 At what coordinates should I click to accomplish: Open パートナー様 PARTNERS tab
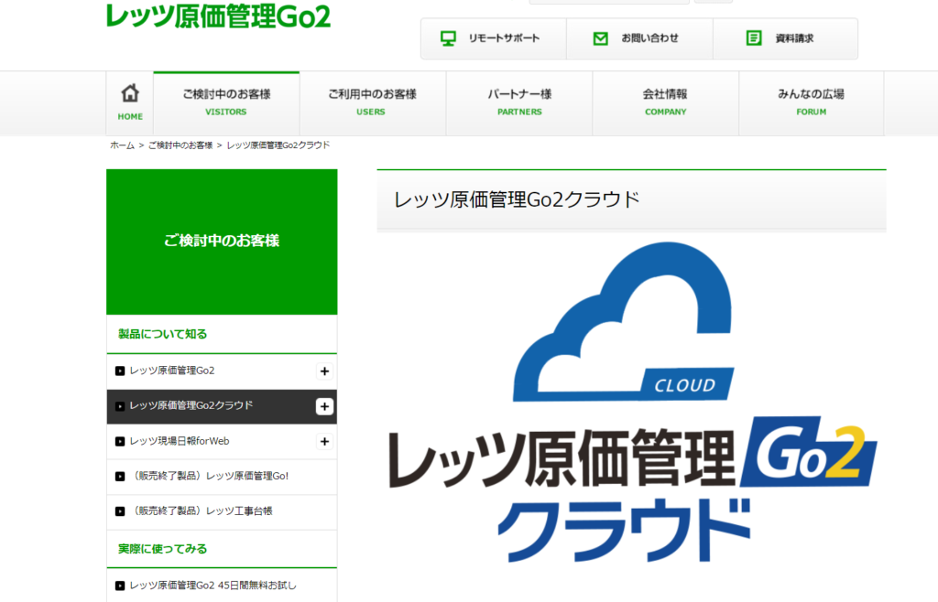coord(519,102)
